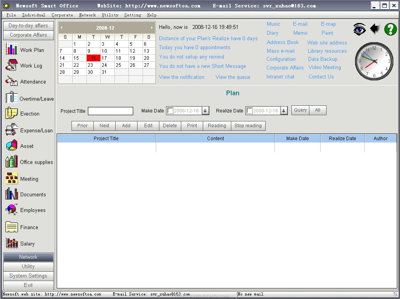Expand the Make Date dropdown arrow

tap(205, 111)
